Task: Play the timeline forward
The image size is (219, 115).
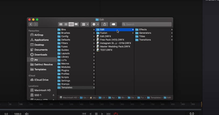Action: 102,114
